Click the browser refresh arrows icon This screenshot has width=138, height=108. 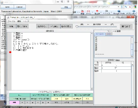click(x=126, y=7)
